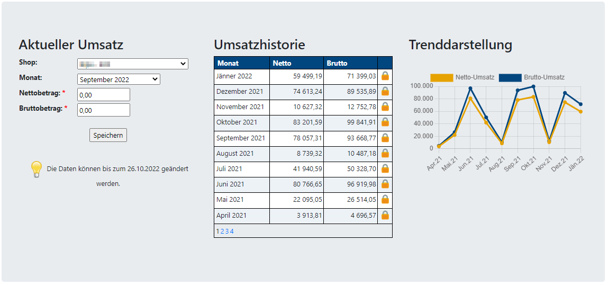Viewport: 608px width, 285px height.
Task: Jump to page 4 of Umsatzhistorie
Action: click(x=232, y=231)
